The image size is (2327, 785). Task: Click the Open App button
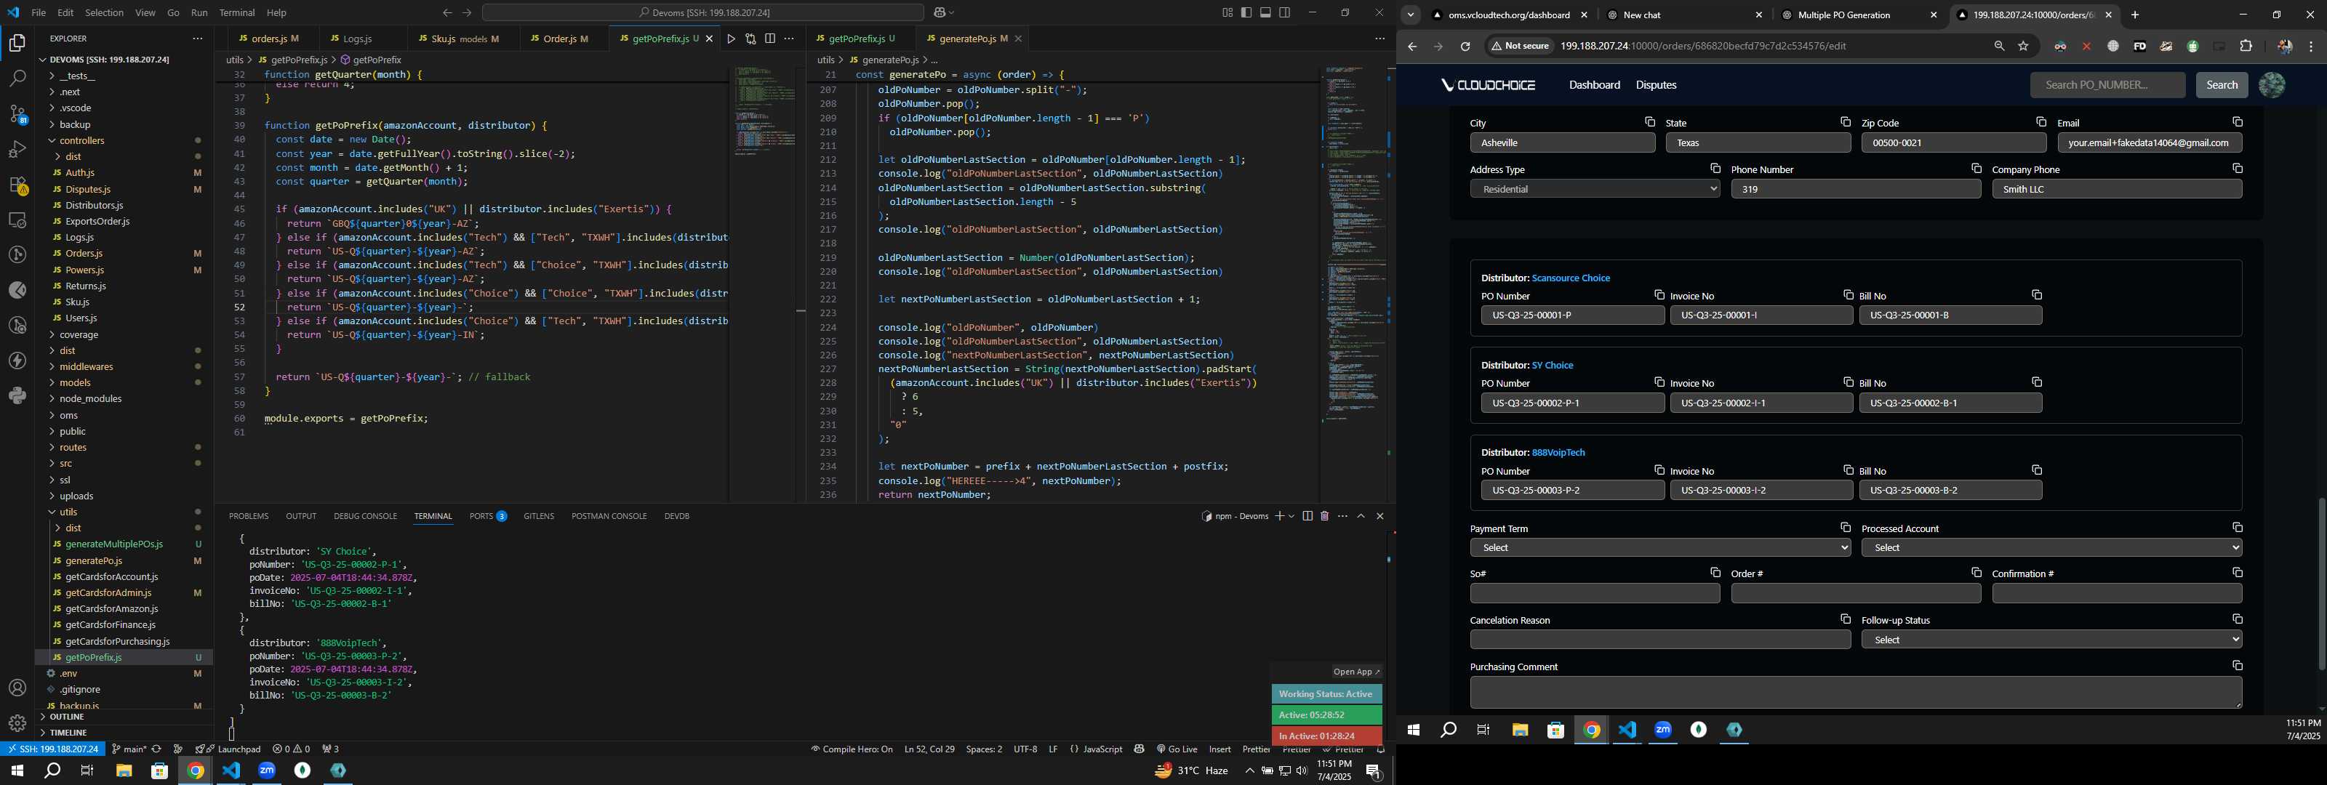(1356, 672)
